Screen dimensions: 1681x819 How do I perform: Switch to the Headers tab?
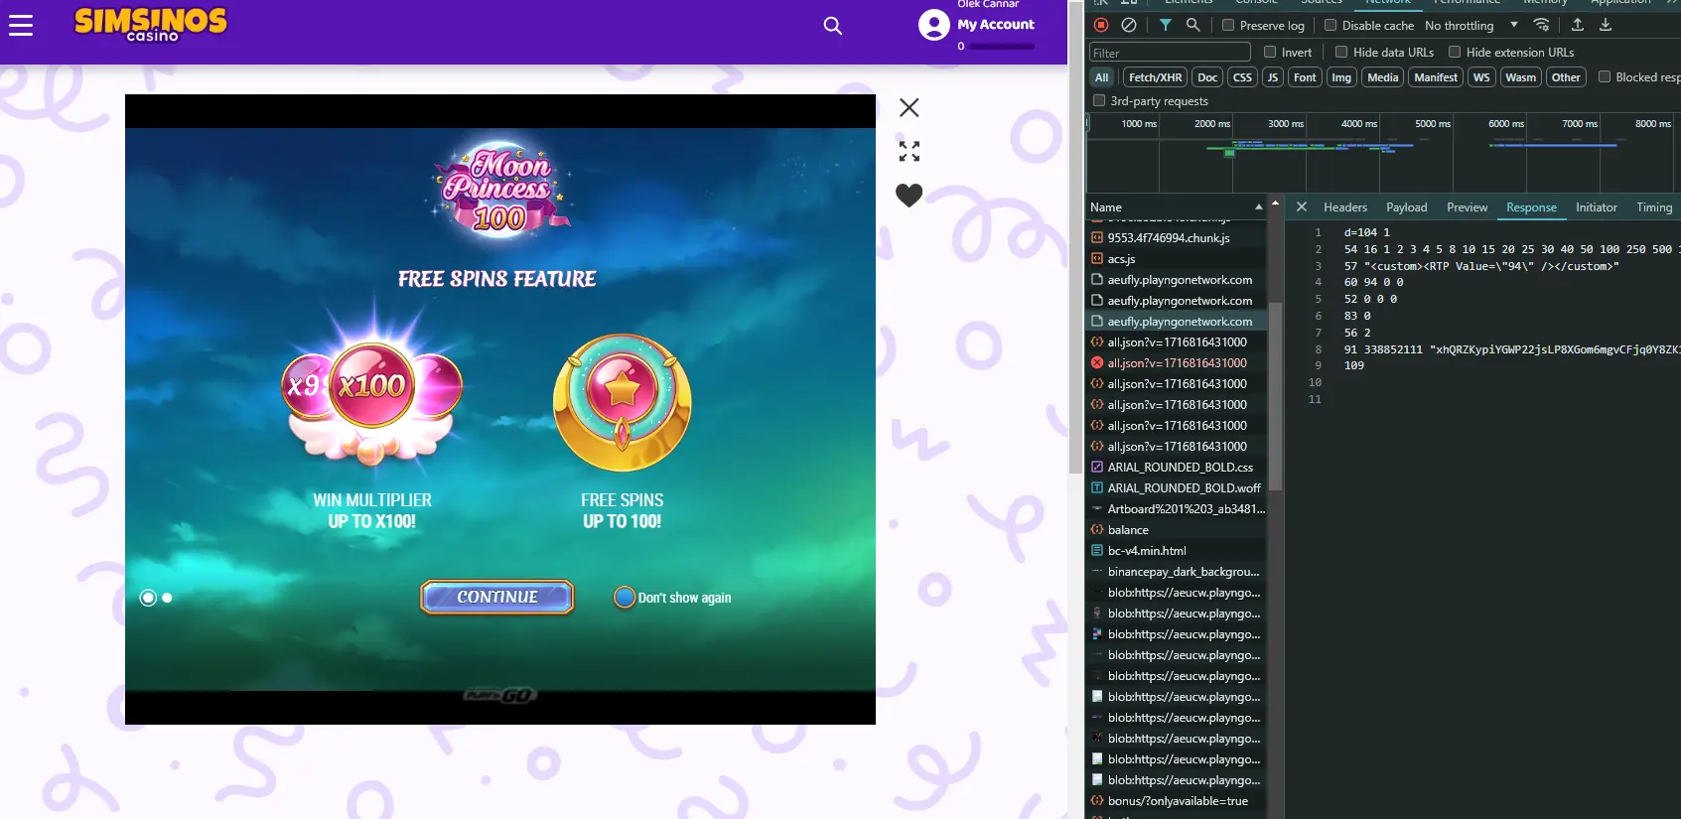click(x=1345, y=207)
